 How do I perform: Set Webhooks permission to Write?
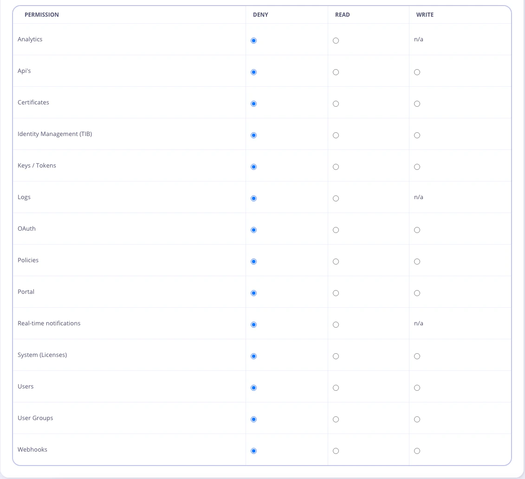(417, 451)
